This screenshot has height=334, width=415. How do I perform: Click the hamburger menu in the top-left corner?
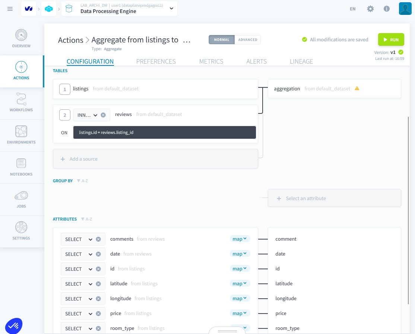pos(10,9)
